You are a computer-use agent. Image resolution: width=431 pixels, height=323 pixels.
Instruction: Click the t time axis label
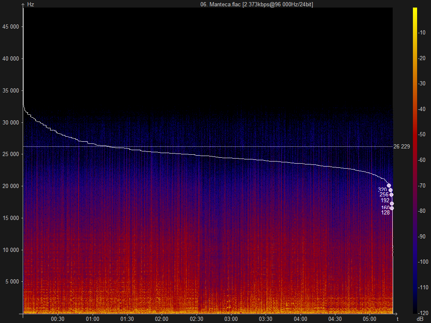[x=397, y=319]
